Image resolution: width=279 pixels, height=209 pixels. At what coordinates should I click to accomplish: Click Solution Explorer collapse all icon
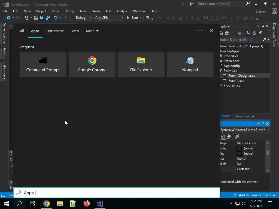click(260, 33)
